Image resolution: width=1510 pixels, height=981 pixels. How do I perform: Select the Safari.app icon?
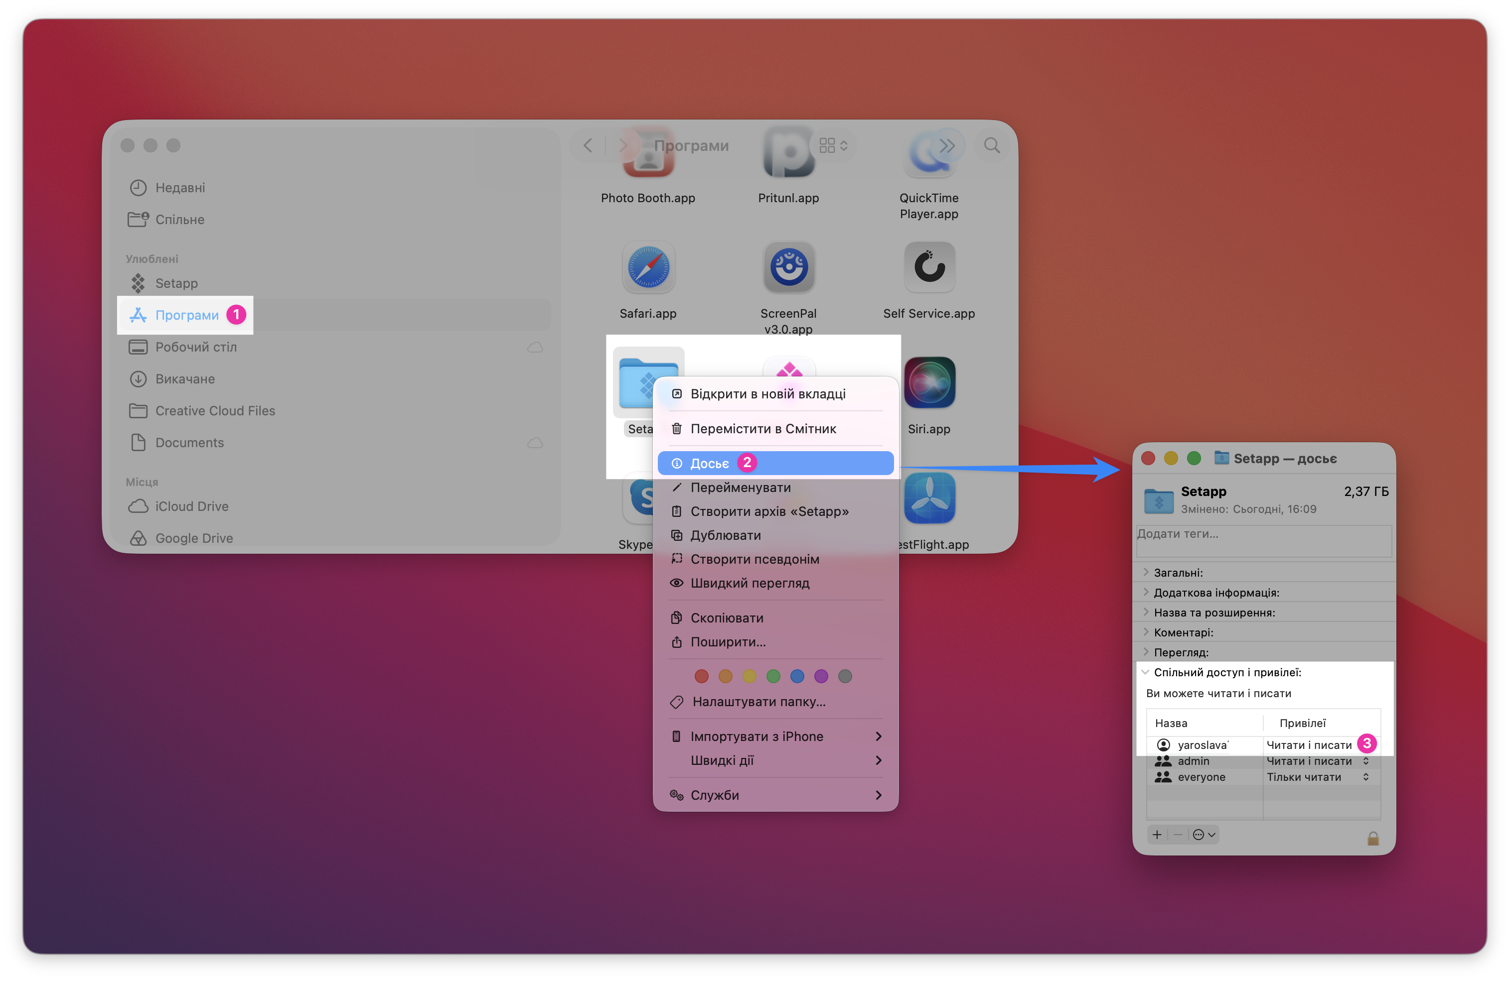pyautogui.click(x=648, y=267)
